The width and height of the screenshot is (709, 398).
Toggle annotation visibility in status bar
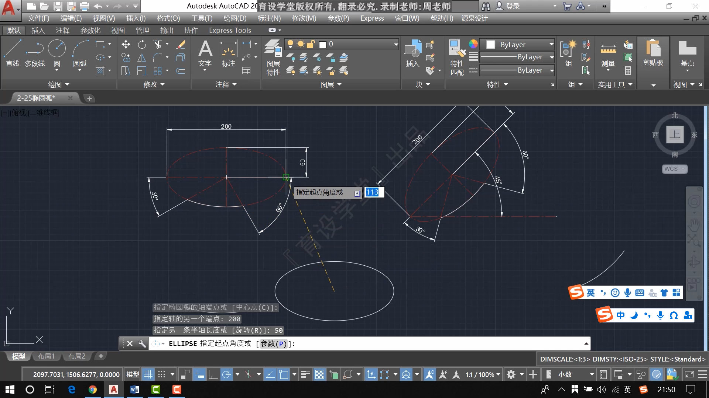pyautogui.click(x=429, y=375)
